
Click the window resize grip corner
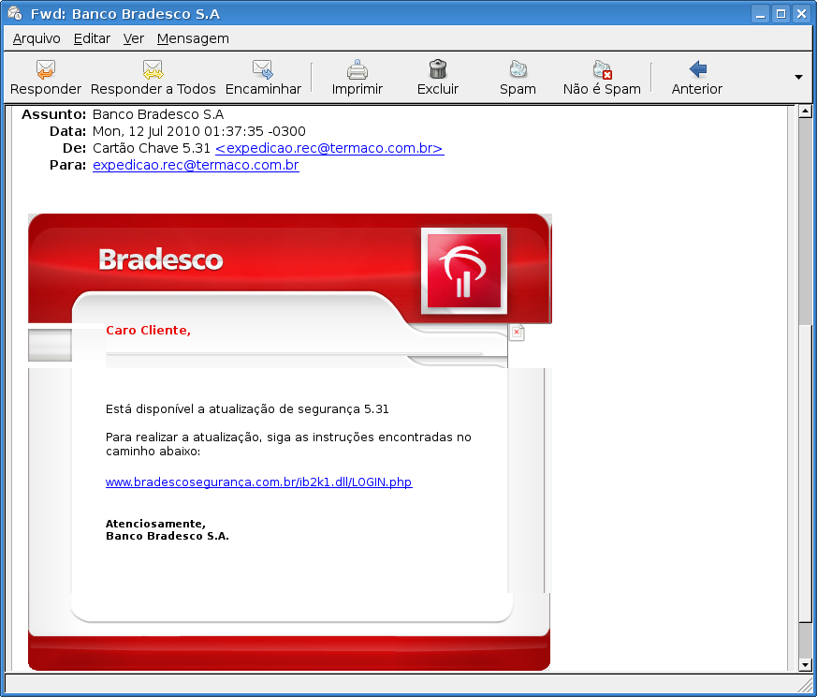(805, 684)
